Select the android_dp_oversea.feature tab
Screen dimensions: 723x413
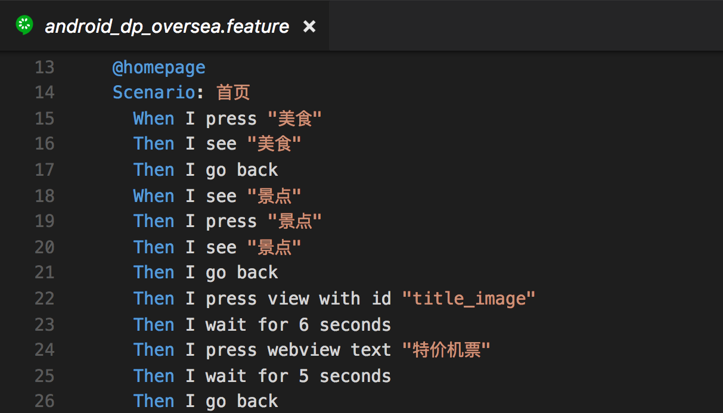pyautogui.click(x=167, y=26)
